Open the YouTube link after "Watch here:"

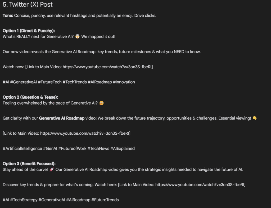[200, 185]
